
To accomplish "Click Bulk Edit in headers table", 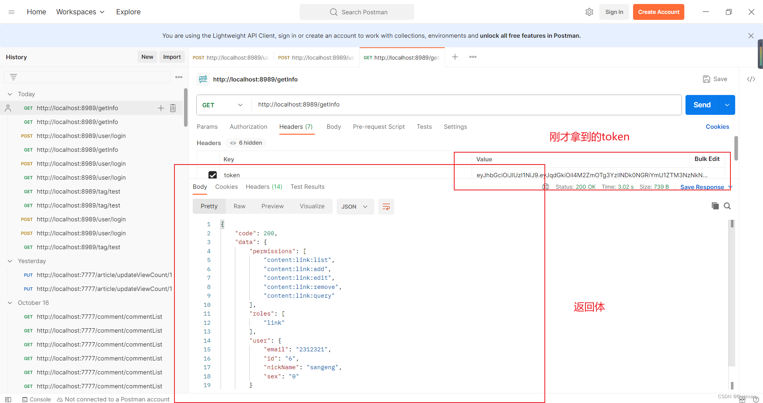I will tap(707, 159).
